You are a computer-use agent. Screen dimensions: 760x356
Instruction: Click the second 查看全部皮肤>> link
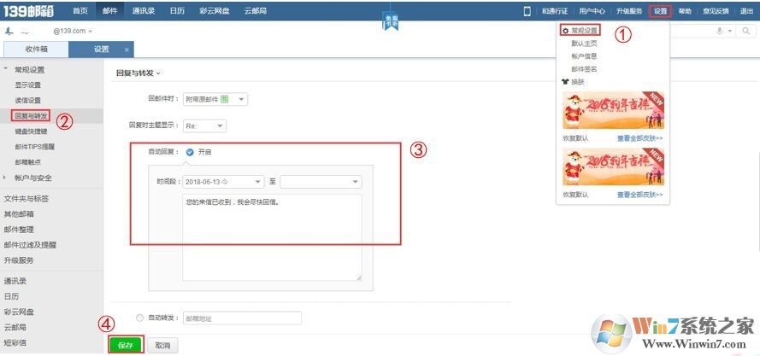pos(639,195)
